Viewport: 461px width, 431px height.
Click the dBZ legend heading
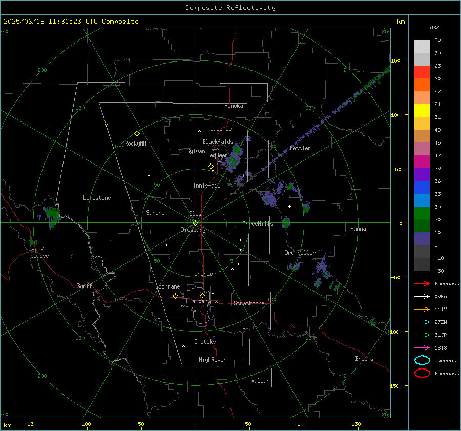click(434, 27)
